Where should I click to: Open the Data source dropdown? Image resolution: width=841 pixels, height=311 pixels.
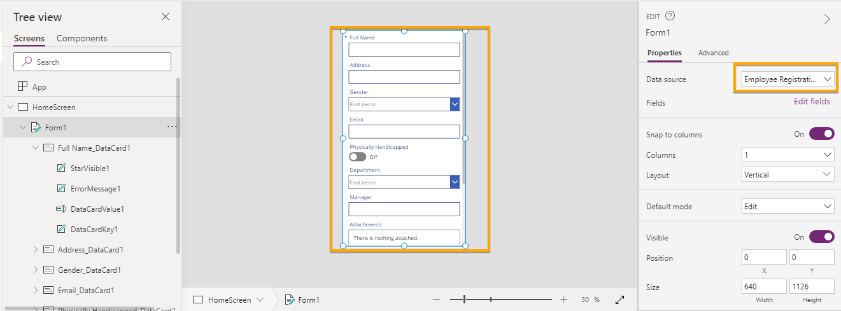(788, 79)
